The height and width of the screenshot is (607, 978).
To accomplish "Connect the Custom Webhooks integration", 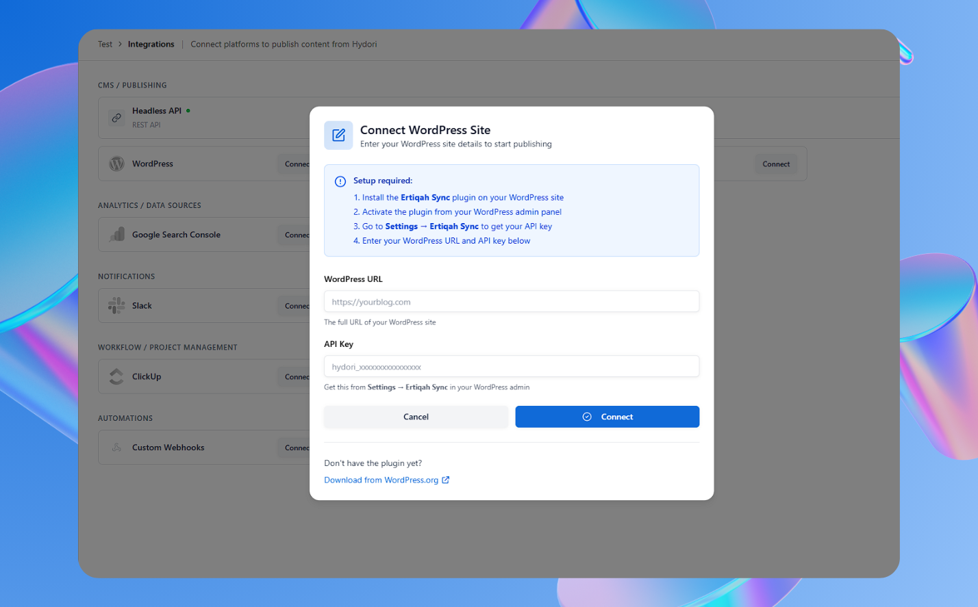I will click(294, 448).
